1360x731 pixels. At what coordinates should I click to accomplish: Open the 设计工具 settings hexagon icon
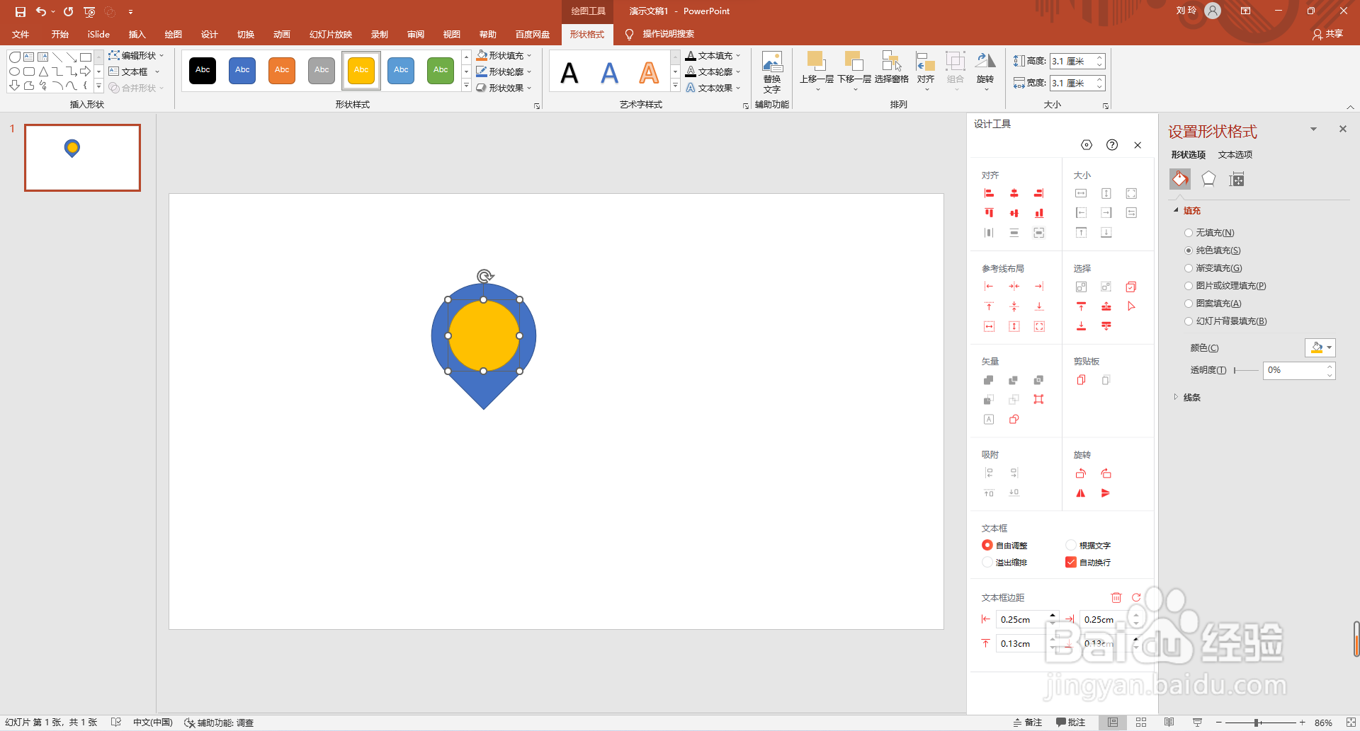pos(1087,145)
